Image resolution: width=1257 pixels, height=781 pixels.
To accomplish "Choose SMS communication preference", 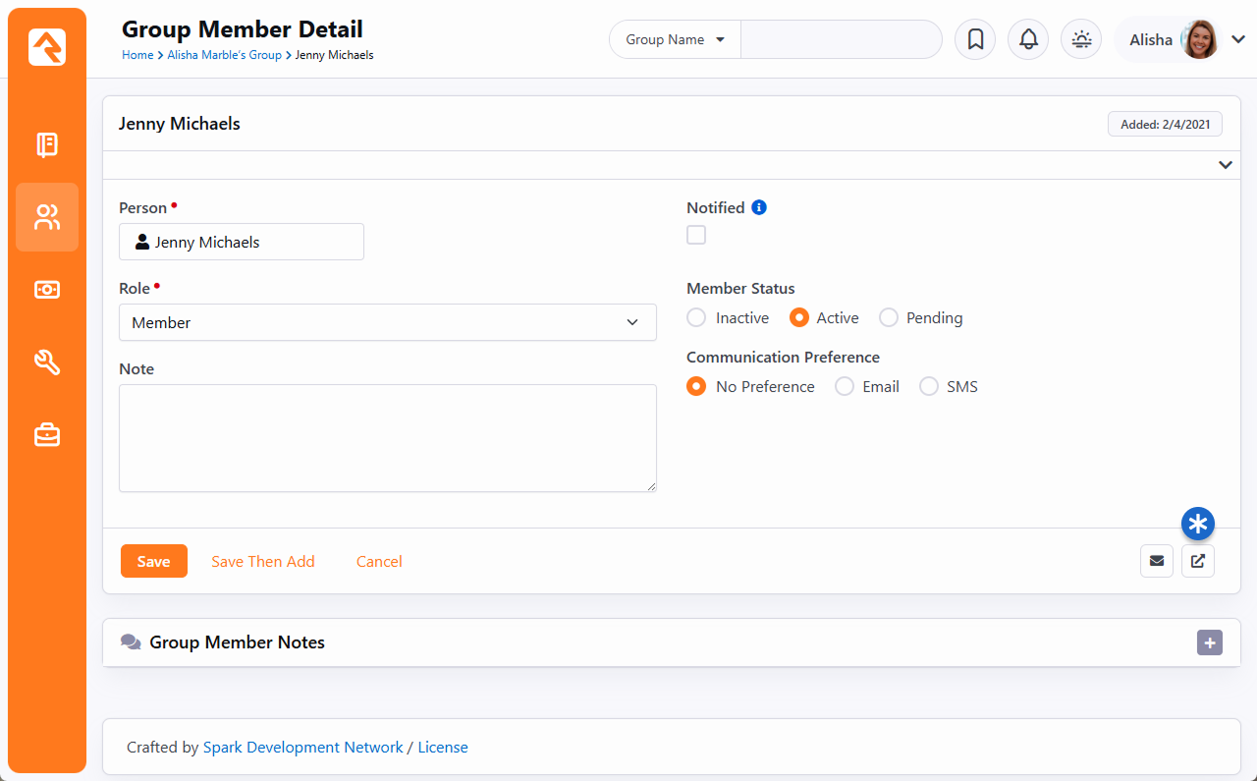I will (929, 387).
